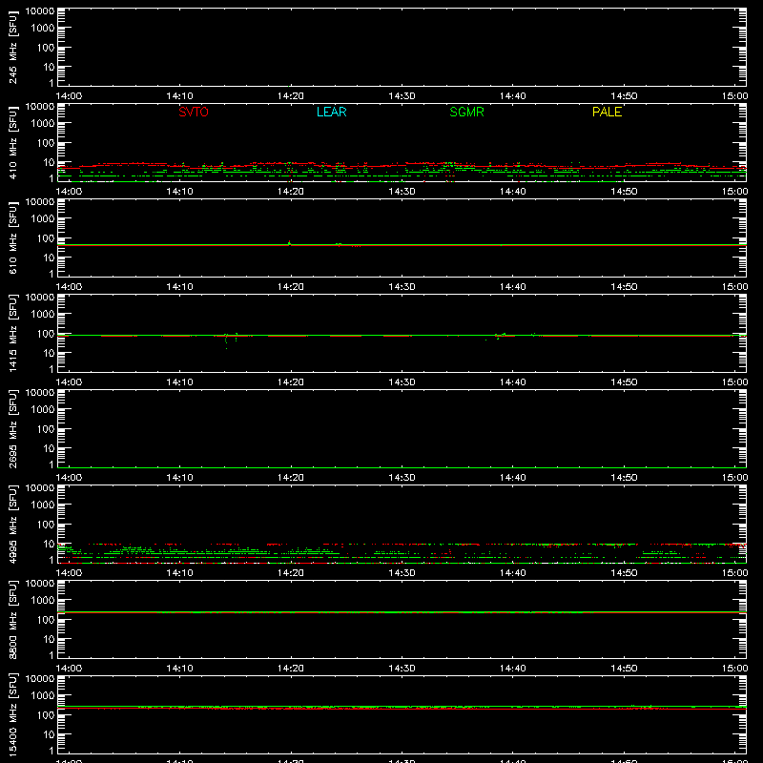Click 14:10 tick label below 410 MHz panel
The image size is (763, 763).
[x=179, y=192]
